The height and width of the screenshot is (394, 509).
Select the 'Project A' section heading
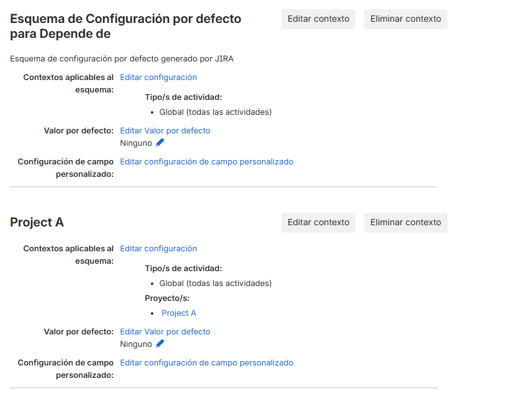coord(37,222)
